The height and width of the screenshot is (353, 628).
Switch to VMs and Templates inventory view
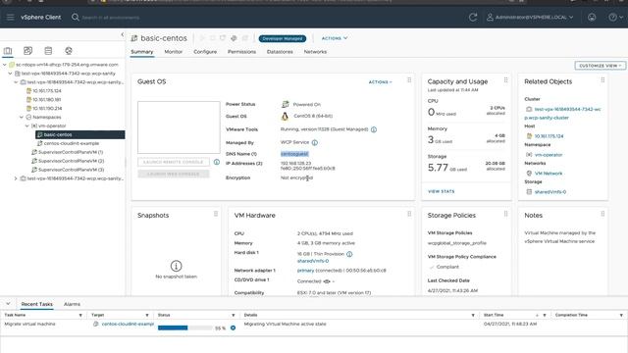tap(27, 51)
